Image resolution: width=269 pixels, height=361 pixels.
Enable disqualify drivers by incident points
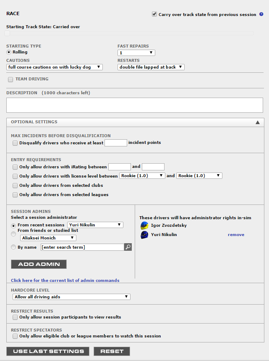coord(15,143)
